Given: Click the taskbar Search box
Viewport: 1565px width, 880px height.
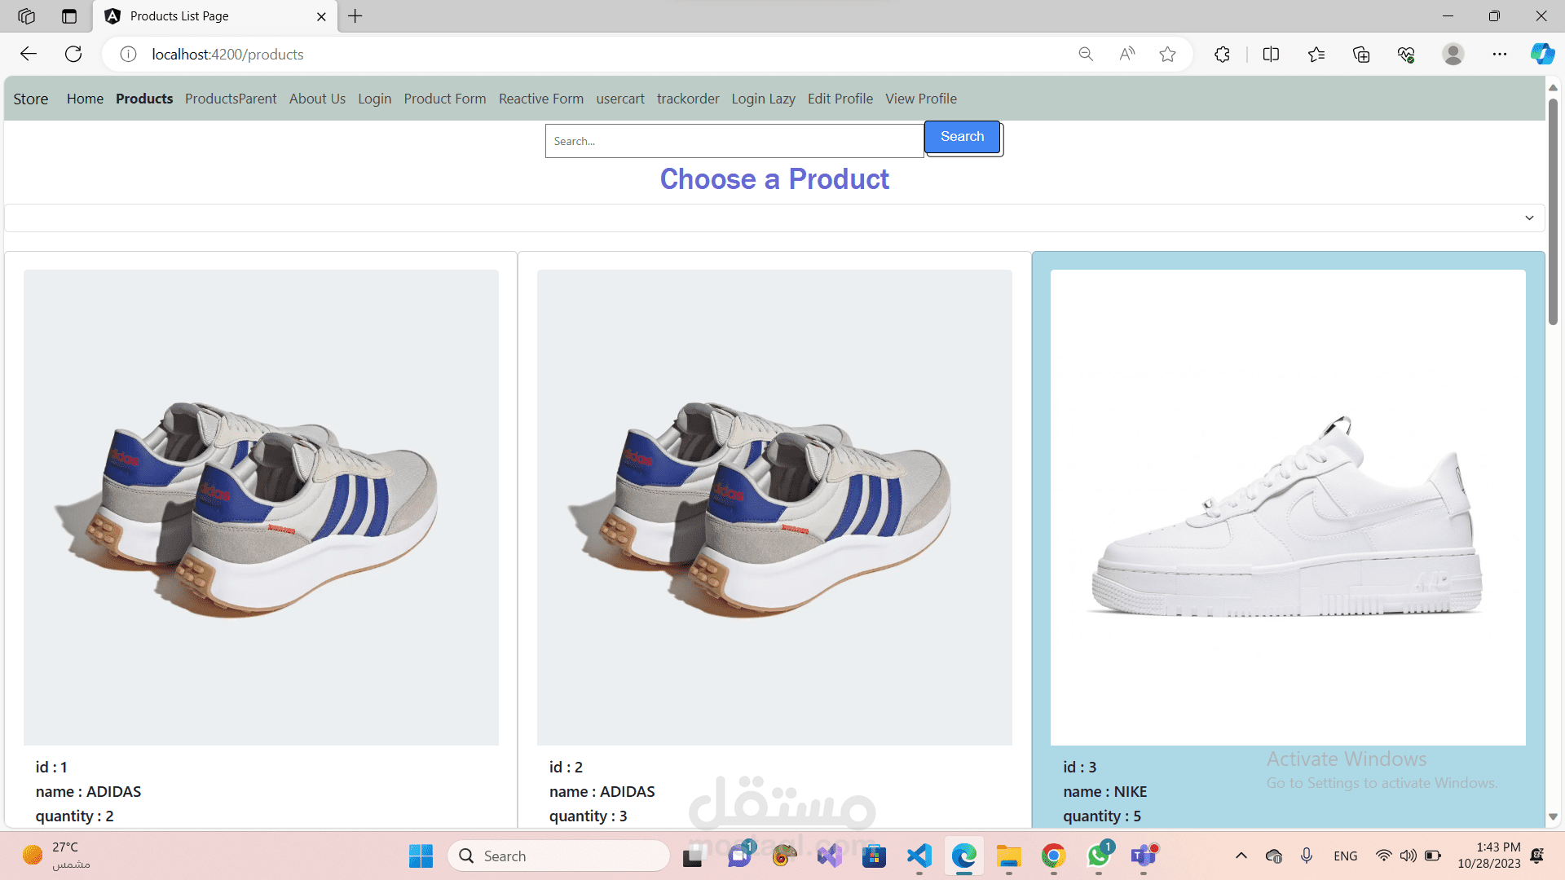Looking at the screenshot, I should (558, 856).
